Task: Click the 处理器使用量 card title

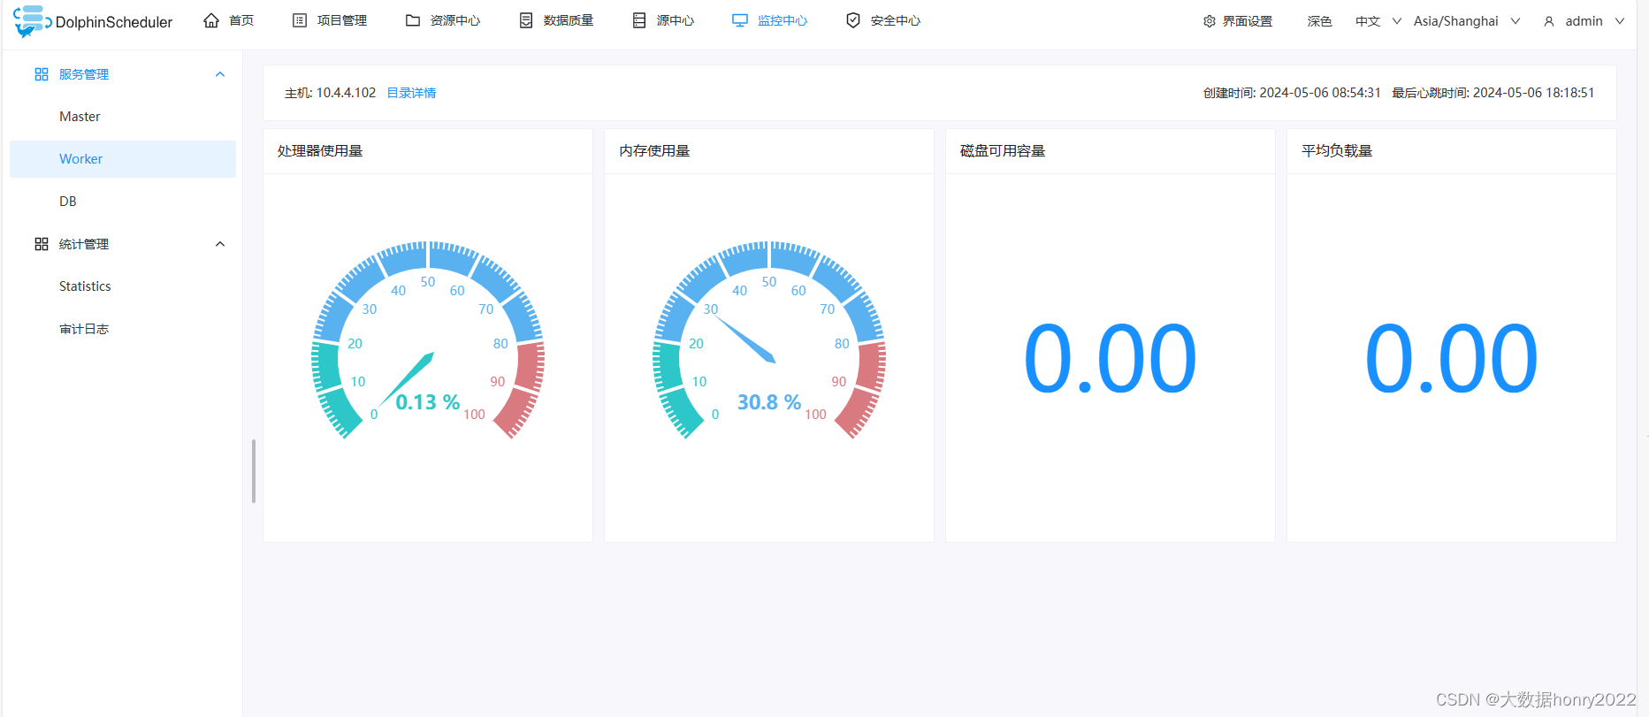Action: pos(320,151)
